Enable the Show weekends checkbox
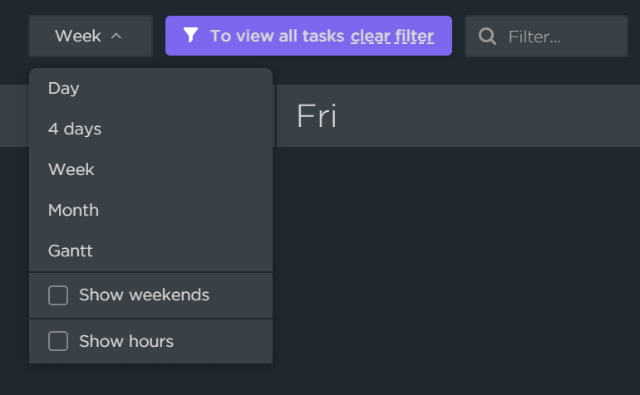 point(58,295)
